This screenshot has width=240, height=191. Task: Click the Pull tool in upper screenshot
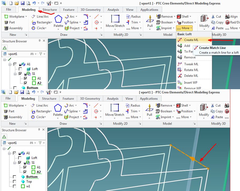150,21
